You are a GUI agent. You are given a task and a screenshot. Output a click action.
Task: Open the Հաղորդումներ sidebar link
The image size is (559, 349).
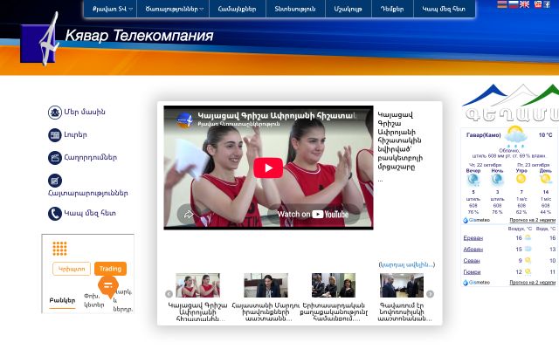[91, 158]
